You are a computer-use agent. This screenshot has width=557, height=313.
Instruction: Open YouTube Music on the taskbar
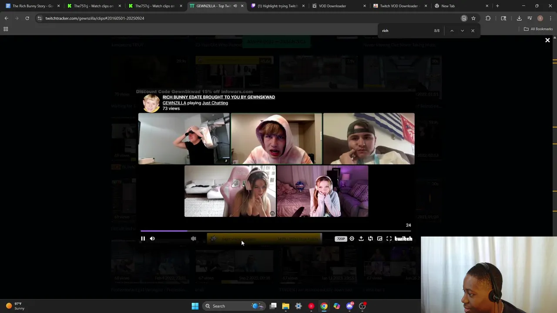pos(311,306)
